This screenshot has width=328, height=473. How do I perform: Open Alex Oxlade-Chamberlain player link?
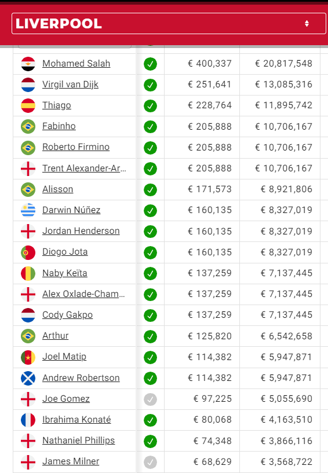pos(83,294)
